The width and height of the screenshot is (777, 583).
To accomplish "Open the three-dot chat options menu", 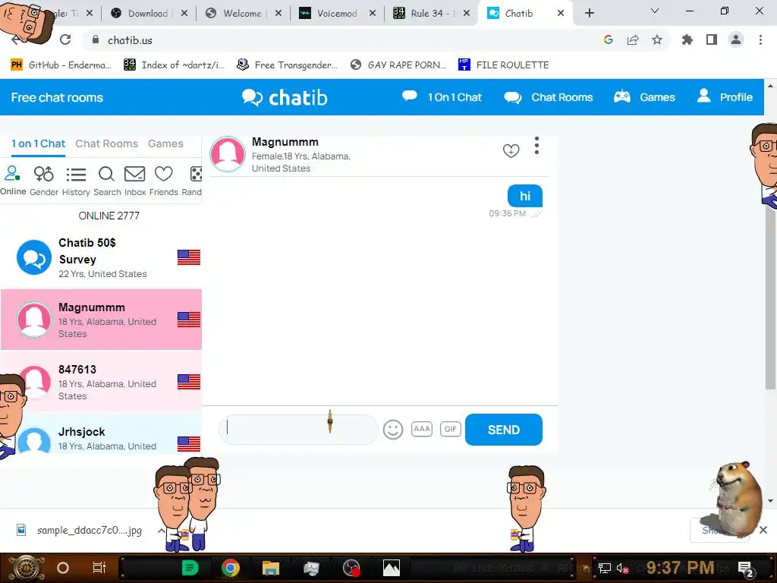I will (x=536, y=146).
